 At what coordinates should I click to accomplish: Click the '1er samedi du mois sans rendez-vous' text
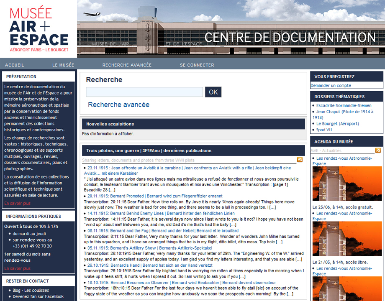point(27,257)
